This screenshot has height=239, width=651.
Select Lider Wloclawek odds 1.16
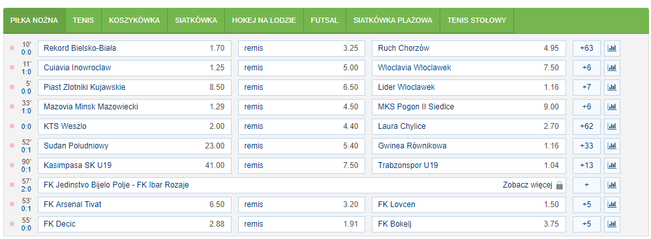pyautogui.click(x=469, y=87)
